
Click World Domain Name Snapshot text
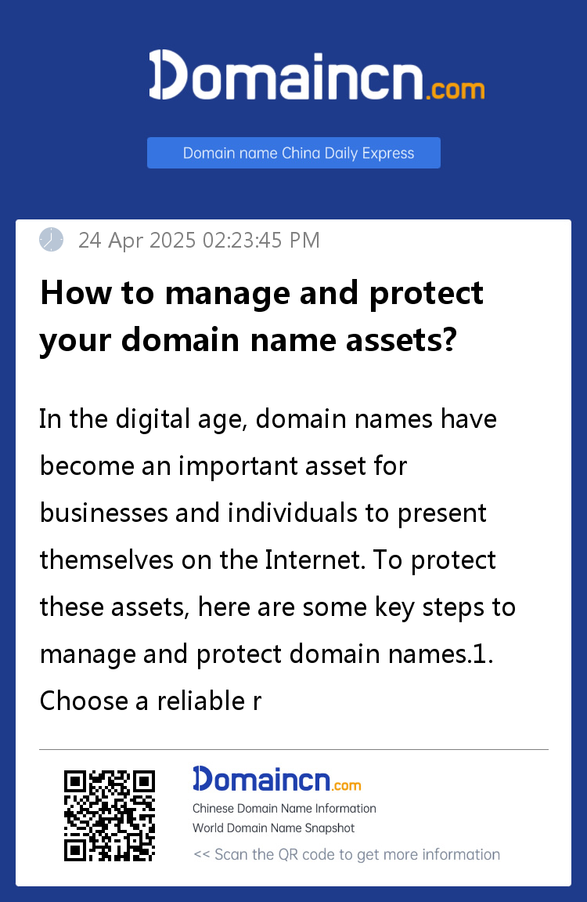(273, 828)
